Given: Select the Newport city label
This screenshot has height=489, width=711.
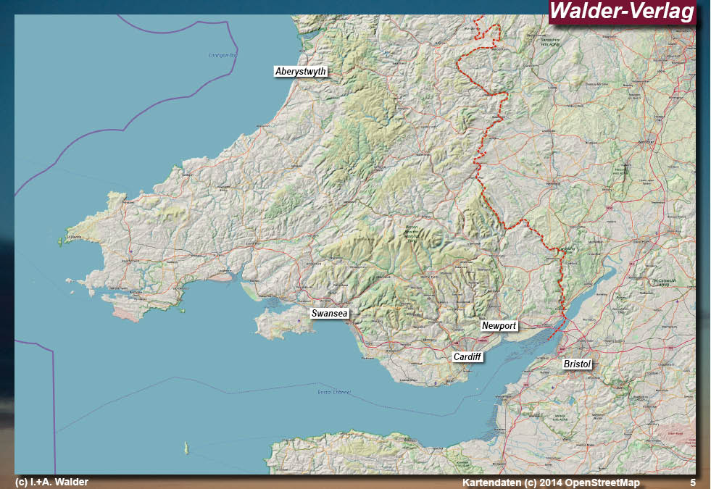Looking at the screenshot, I should [x=500, y=326].
